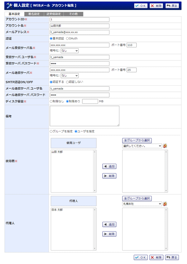Select 山田 太郎 in the 使用ユーザ list
The image size is (187, 264).
(x=57, y=152)
